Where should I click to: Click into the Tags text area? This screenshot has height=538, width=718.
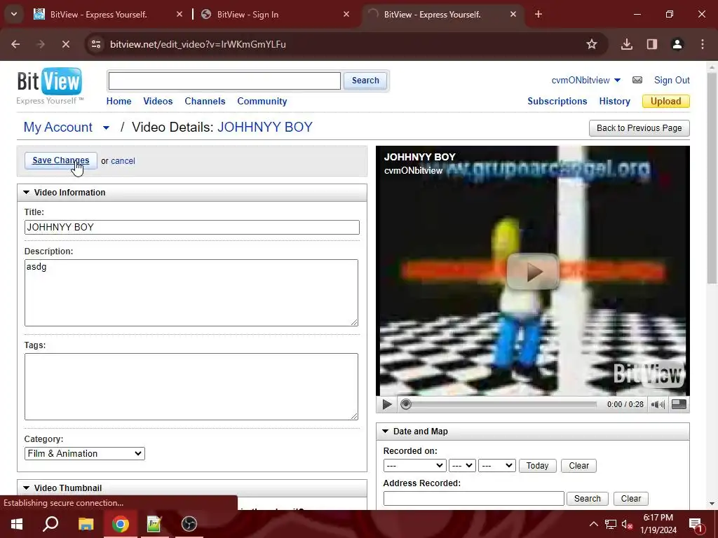pos(191,387)
